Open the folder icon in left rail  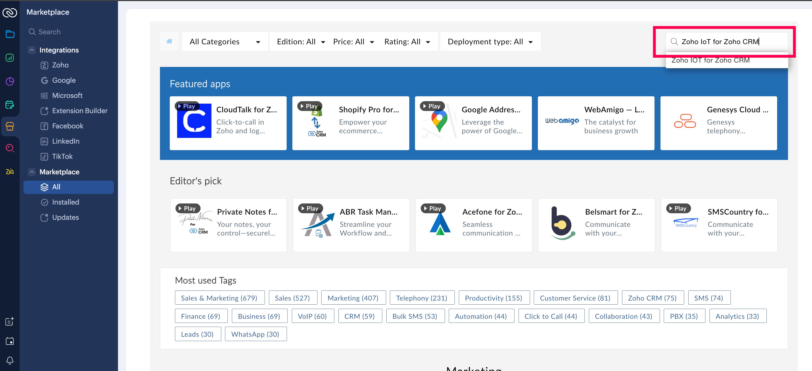coord(10,34)
